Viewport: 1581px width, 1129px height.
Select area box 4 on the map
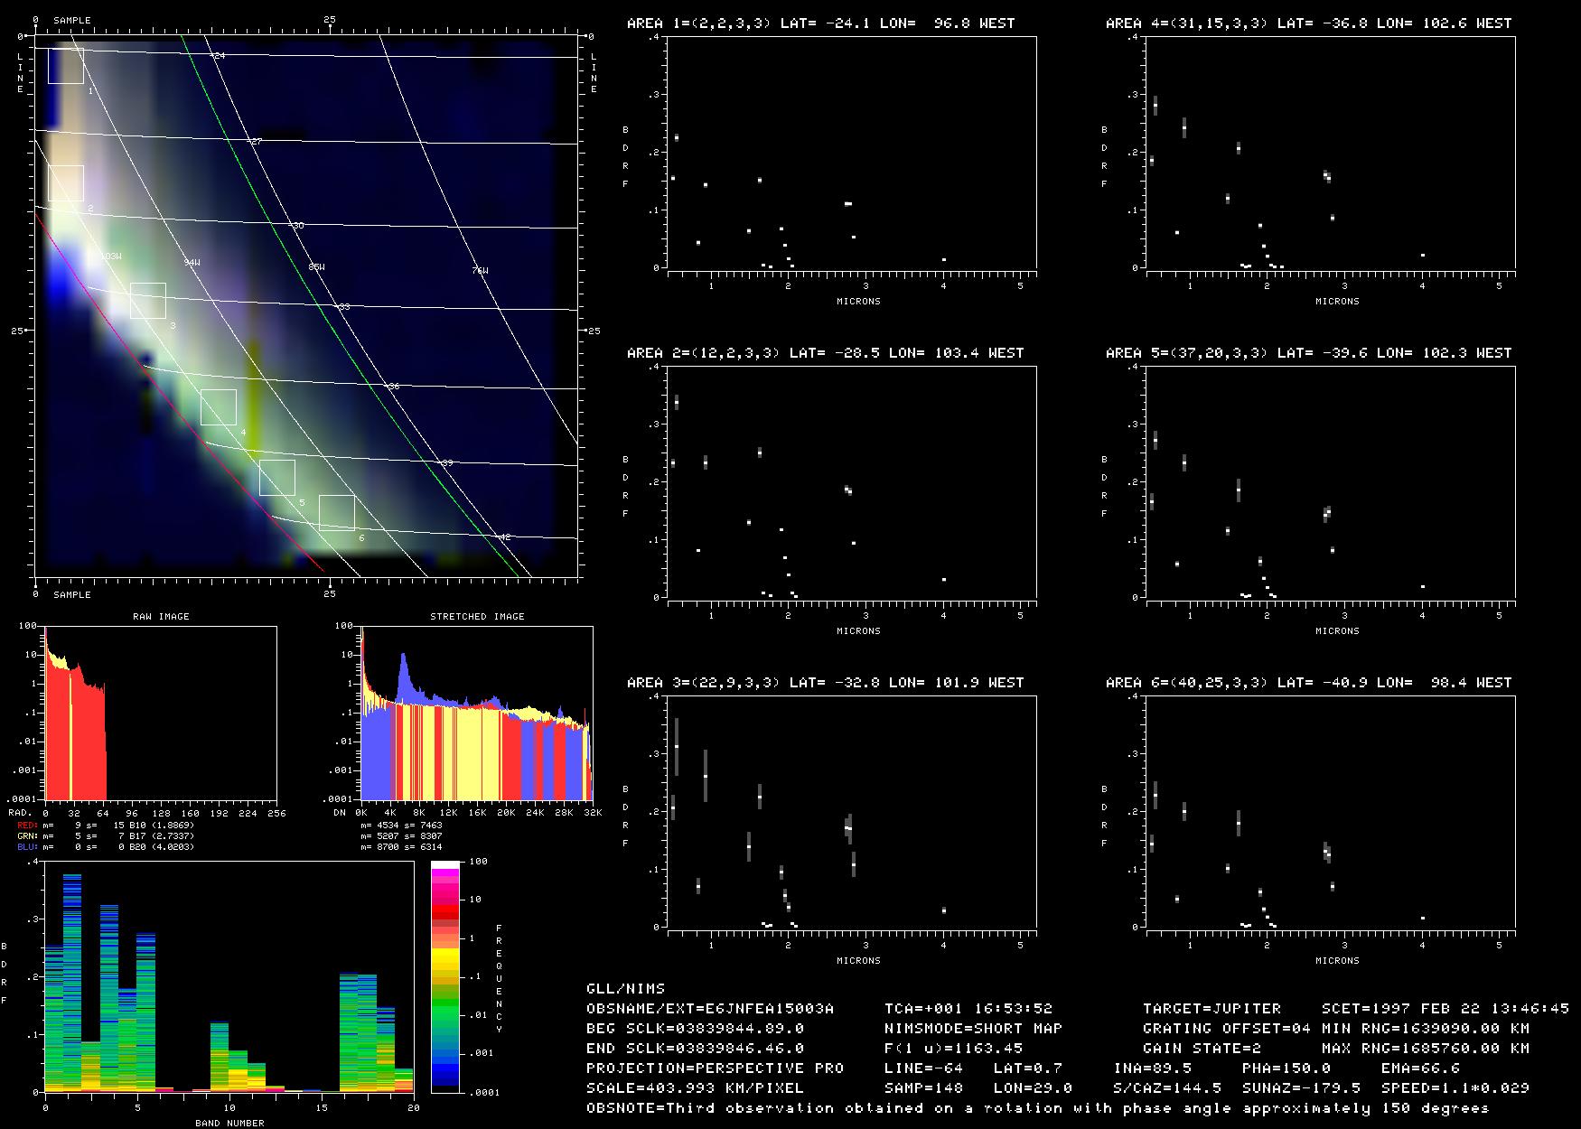coord(218,407)
